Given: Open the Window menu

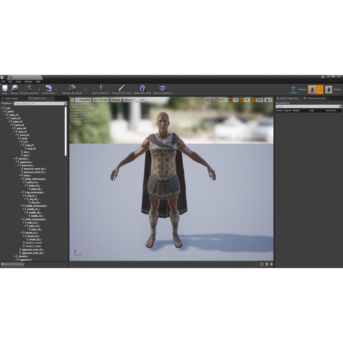Looking at the screenshot, I should tap(29, 82).
